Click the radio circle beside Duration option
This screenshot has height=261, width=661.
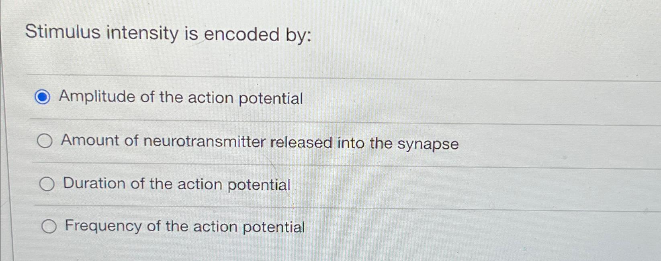coord(47,184)
